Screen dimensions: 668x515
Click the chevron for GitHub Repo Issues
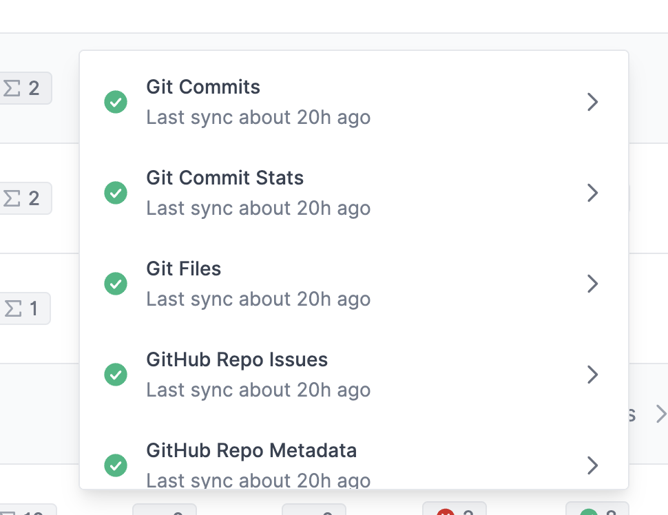[592, 375]
